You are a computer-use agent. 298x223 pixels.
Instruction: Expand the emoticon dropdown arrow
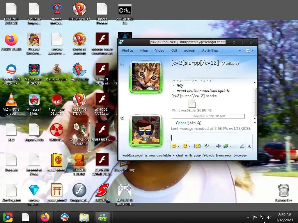(178, 146)
